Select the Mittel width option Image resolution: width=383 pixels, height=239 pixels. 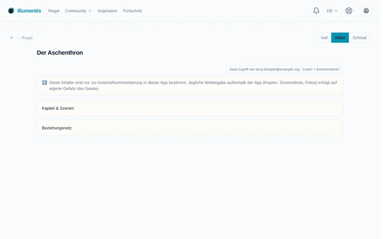[340, 38]
